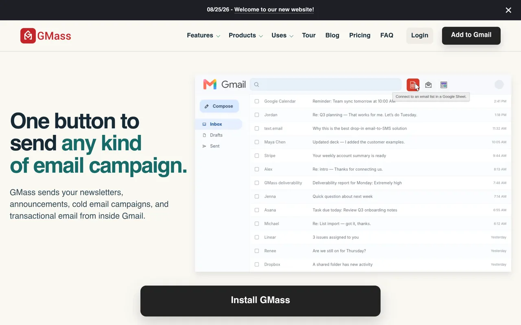Open the Drafts folder label

(x=216, y=135)
